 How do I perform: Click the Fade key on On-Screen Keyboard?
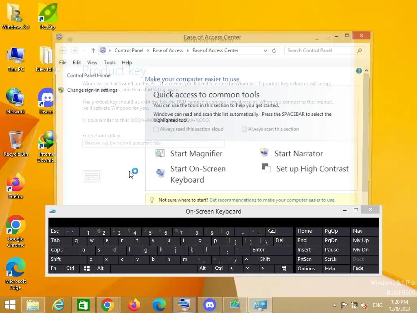point(365,268)
